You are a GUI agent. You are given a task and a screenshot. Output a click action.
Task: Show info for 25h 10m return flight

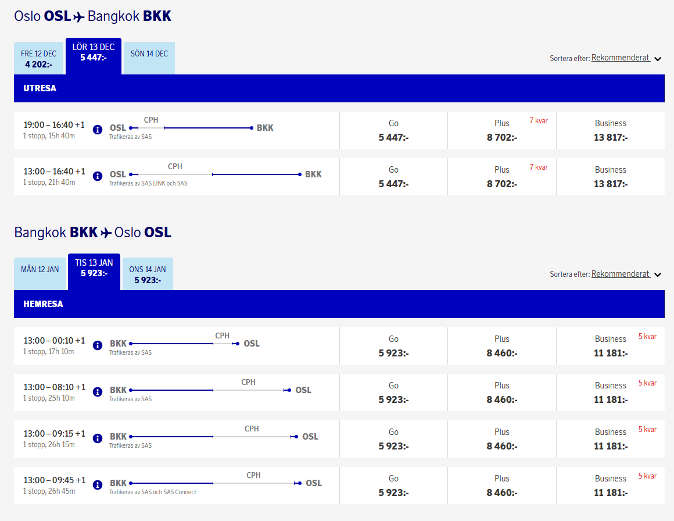tap(98, 391)
